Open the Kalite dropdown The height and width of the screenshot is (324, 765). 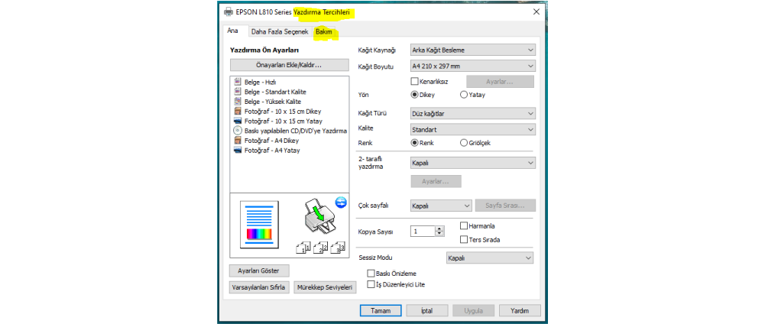[x=472, y=129]
